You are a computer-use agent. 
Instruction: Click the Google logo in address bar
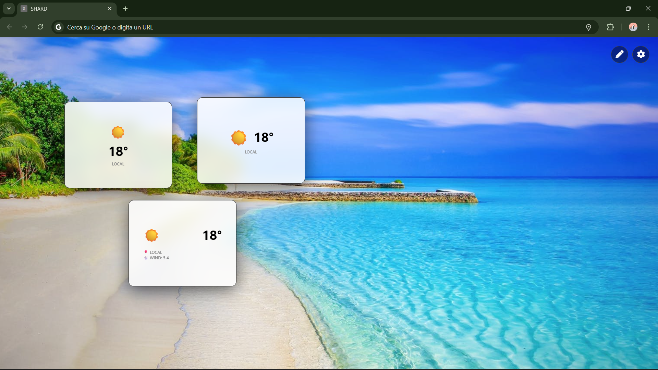point(59,27)
